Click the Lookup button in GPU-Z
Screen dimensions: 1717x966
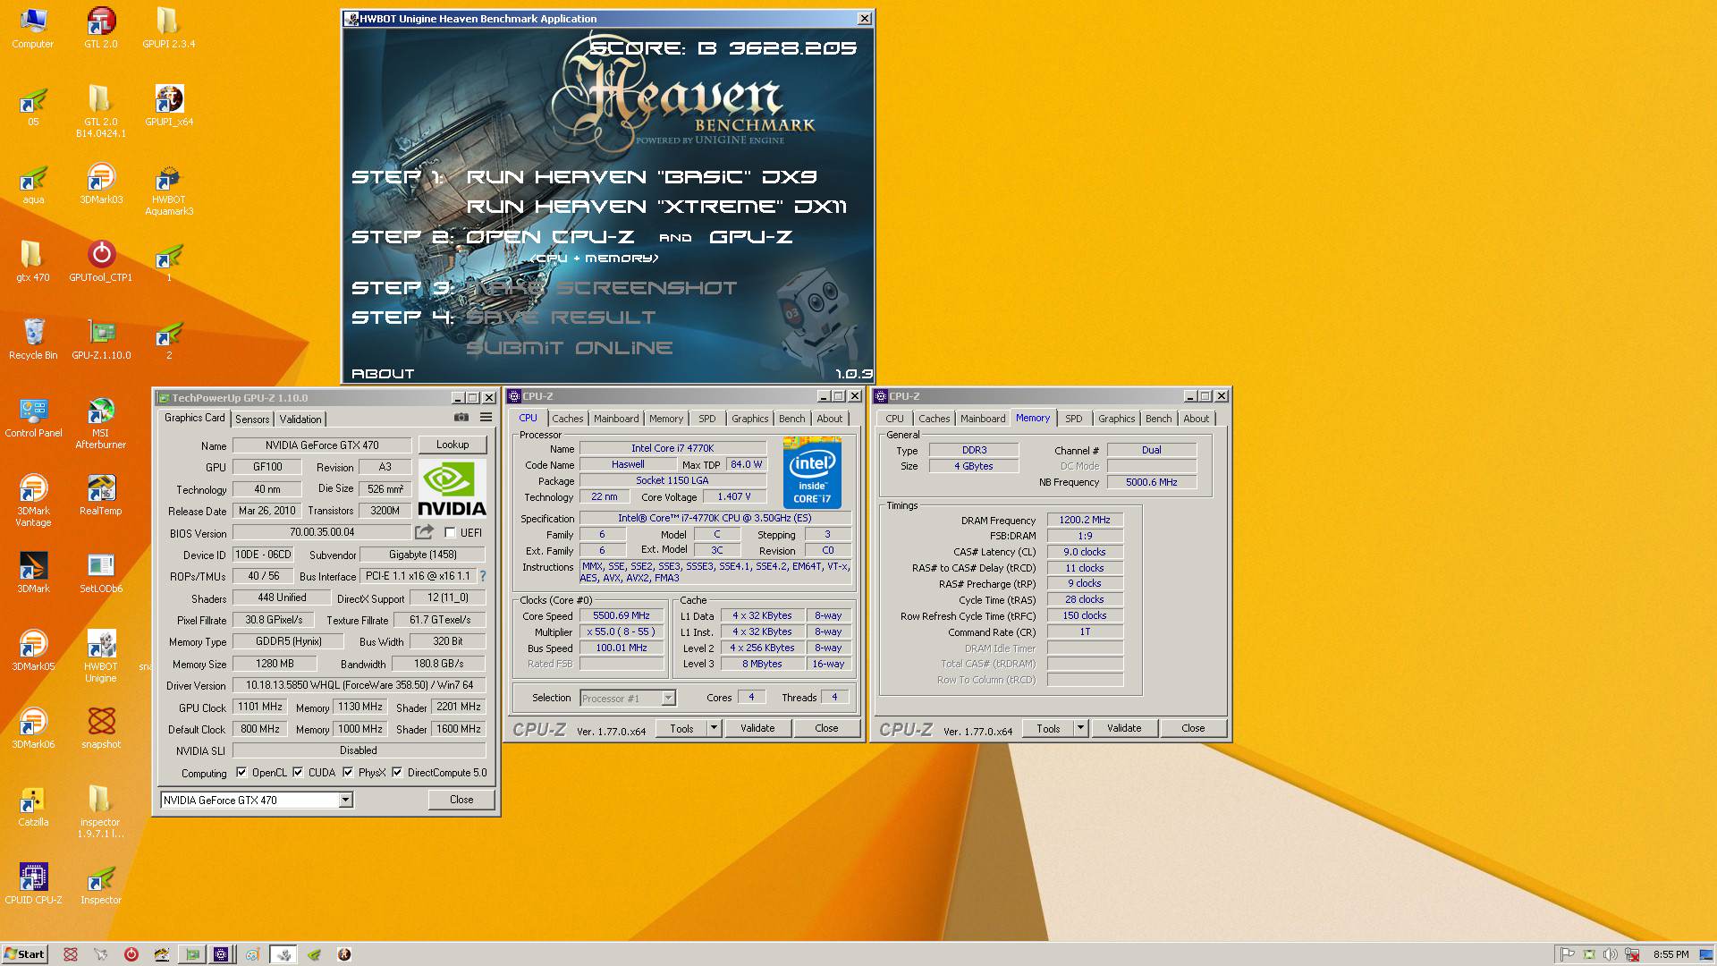click(453, 445)
